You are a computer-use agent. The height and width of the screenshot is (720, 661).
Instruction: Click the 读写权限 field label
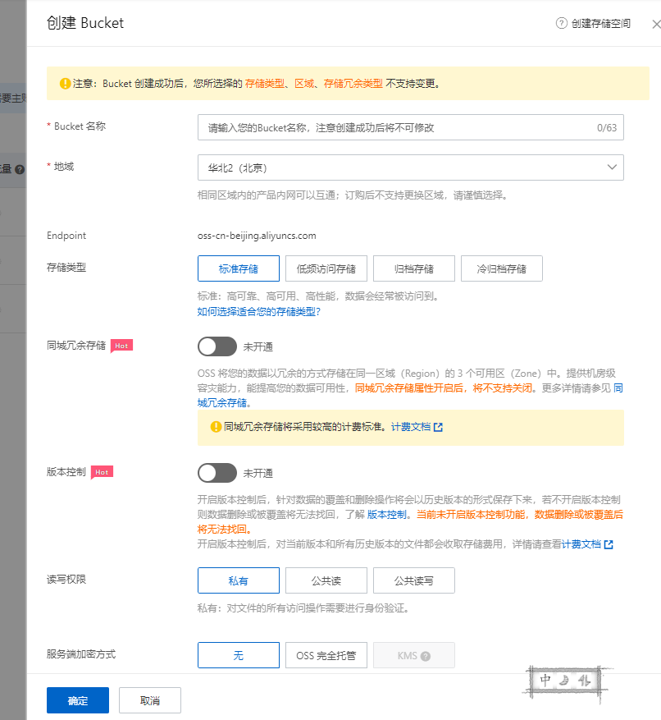(x=66, y=579)
